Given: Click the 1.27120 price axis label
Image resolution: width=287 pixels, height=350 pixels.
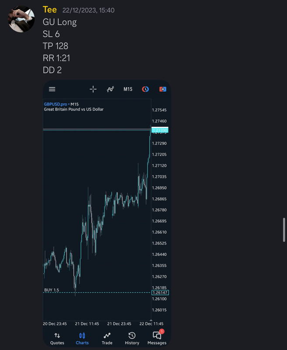Looking at the screenshot, I should [x=159, y=166].
